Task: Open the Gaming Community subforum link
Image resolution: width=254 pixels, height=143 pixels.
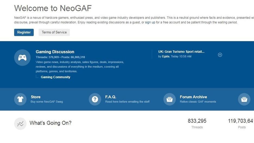Action: 55,77
